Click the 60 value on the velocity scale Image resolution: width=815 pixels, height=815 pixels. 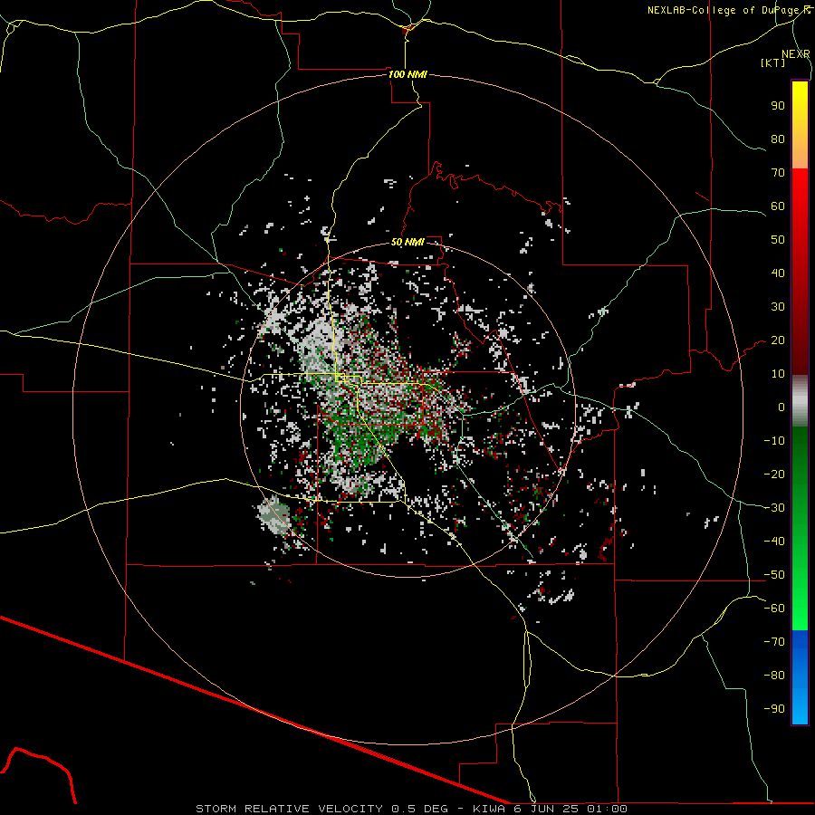coord(778,206)
